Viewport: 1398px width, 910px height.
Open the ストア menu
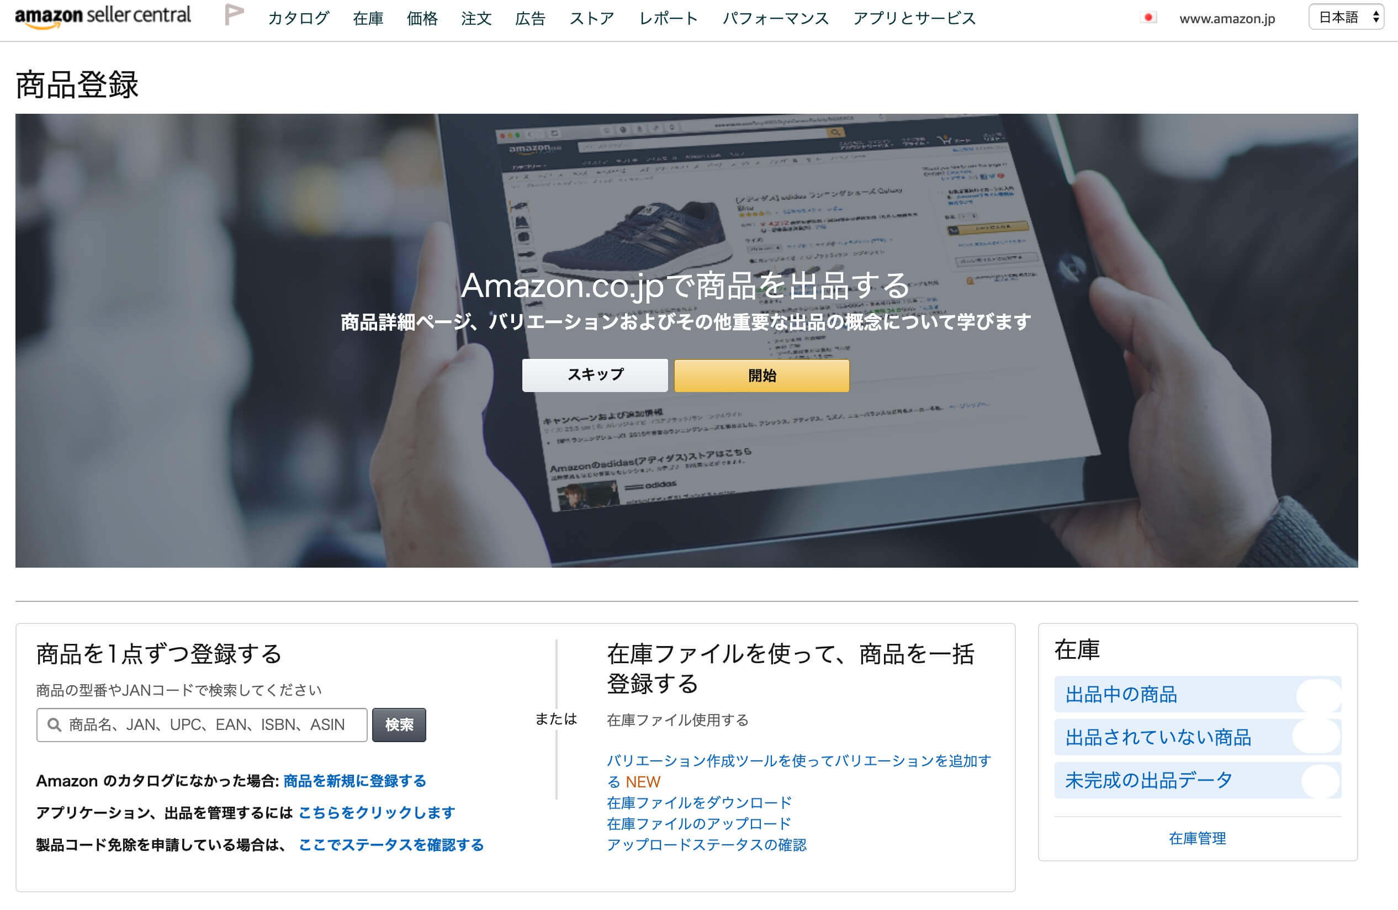click(x=592, y=19)
